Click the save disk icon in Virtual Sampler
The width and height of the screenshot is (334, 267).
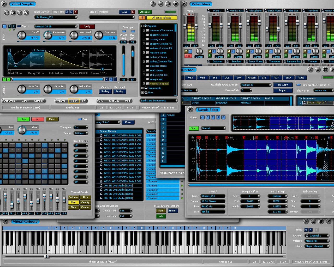click(x=14, y=13)
